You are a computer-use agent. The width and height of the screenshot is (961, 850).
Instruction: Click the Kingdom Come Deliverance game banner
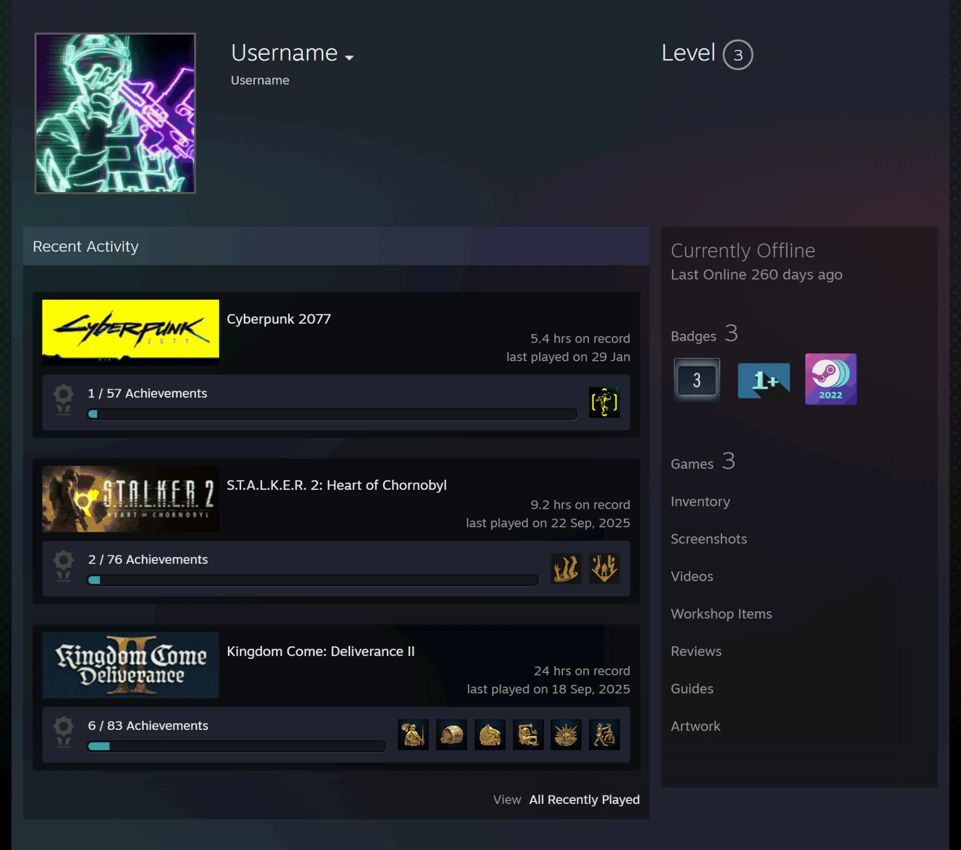click(x=131, y=665)
